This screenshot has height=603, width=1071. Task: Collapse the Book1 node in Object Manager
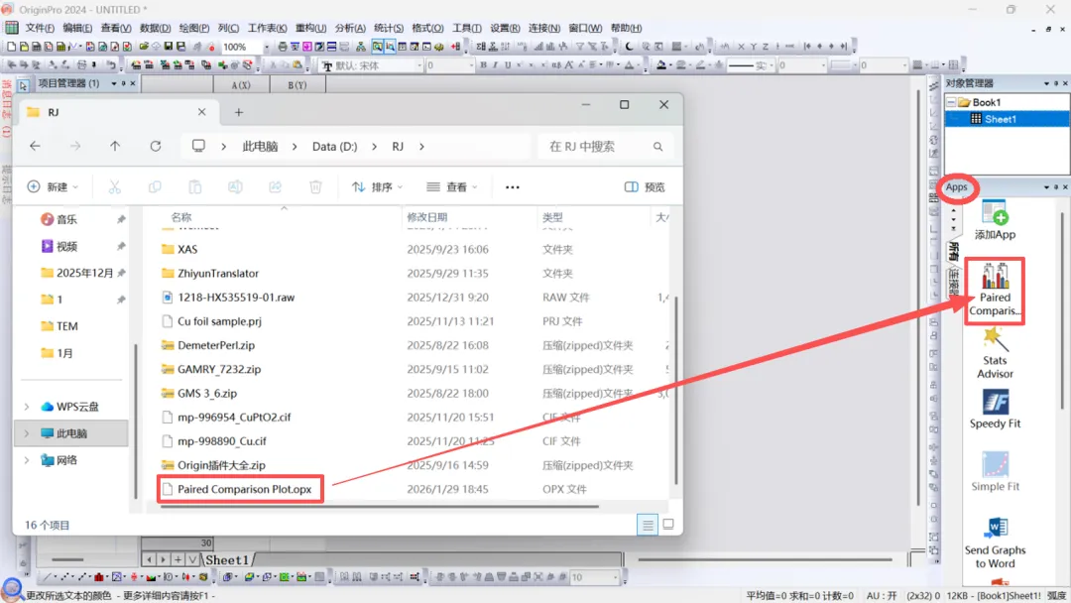pyautogui.click(x=951, y=102)
